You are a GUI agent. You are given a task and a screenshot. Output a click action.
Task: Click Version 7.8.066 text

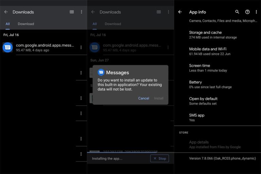pos(222,158)
